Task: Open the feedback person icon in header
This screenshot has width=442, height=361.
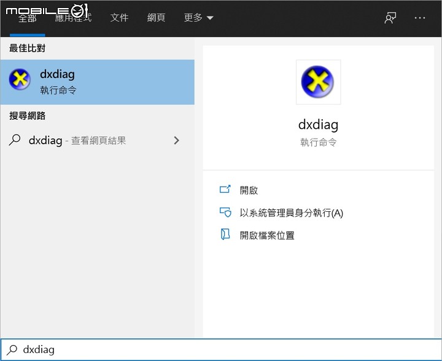Action: coord(390,18)
